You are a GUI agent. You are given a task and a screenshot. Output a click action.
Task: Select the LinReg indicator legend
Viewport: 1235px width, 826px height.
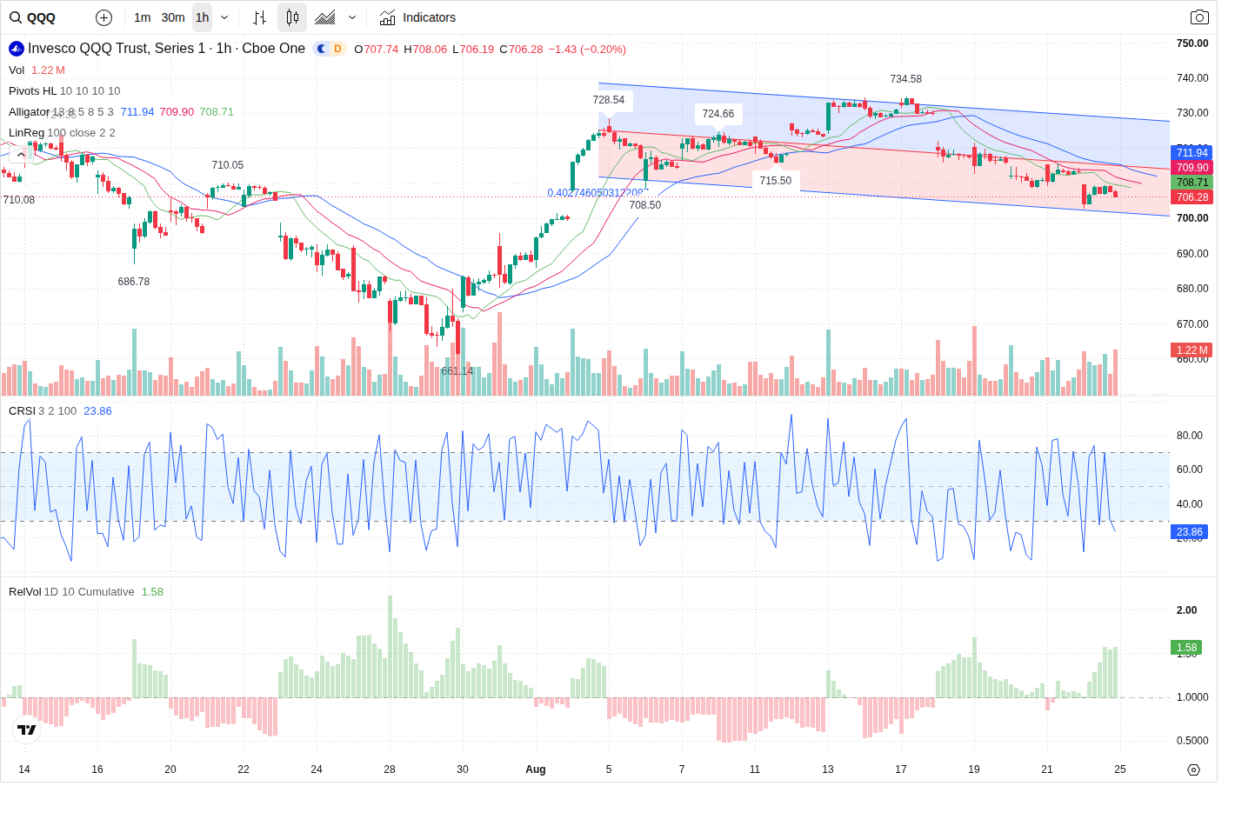(26, 133)
